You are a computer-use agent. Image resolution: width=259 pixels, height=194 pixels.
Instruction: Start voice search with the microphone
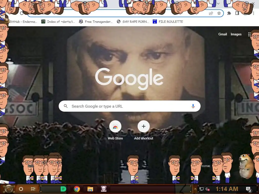point(193,106)
